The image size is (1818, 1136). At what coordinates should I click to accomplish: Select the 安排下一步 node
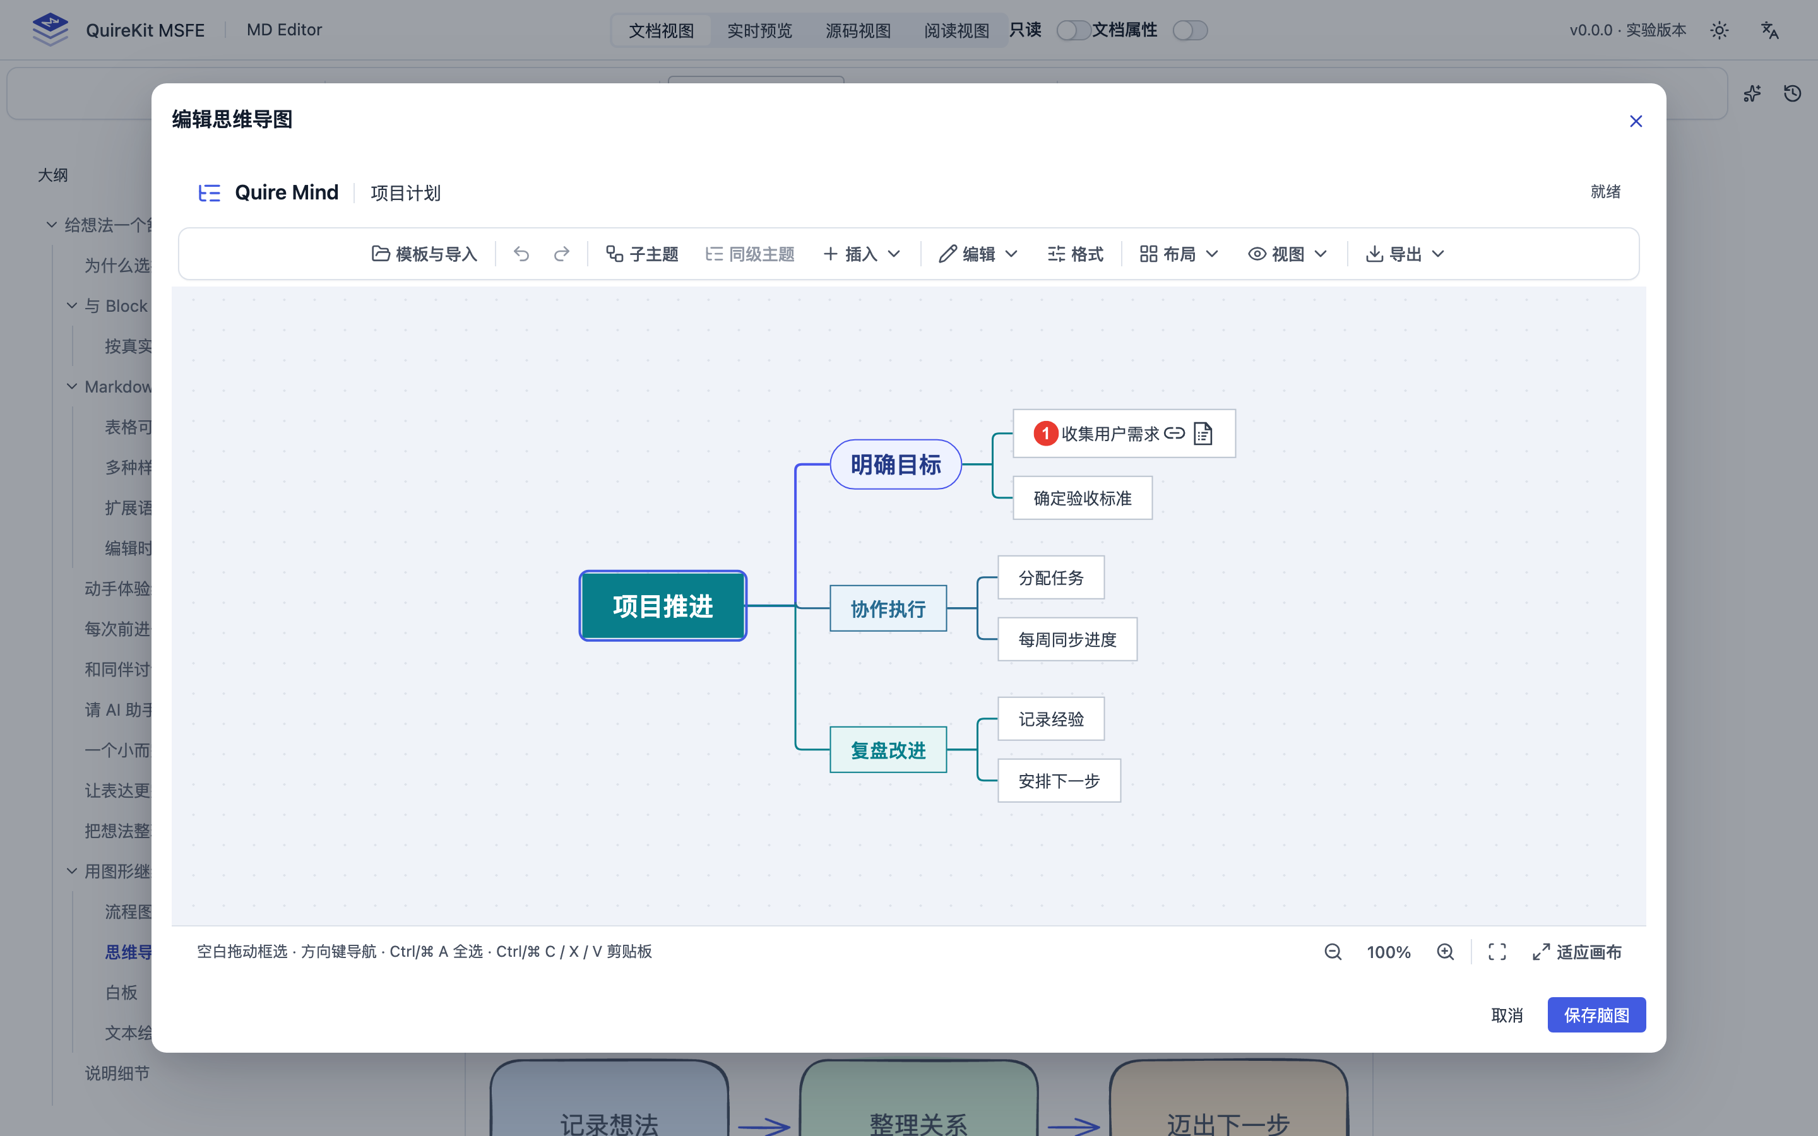coord(1059,781)
